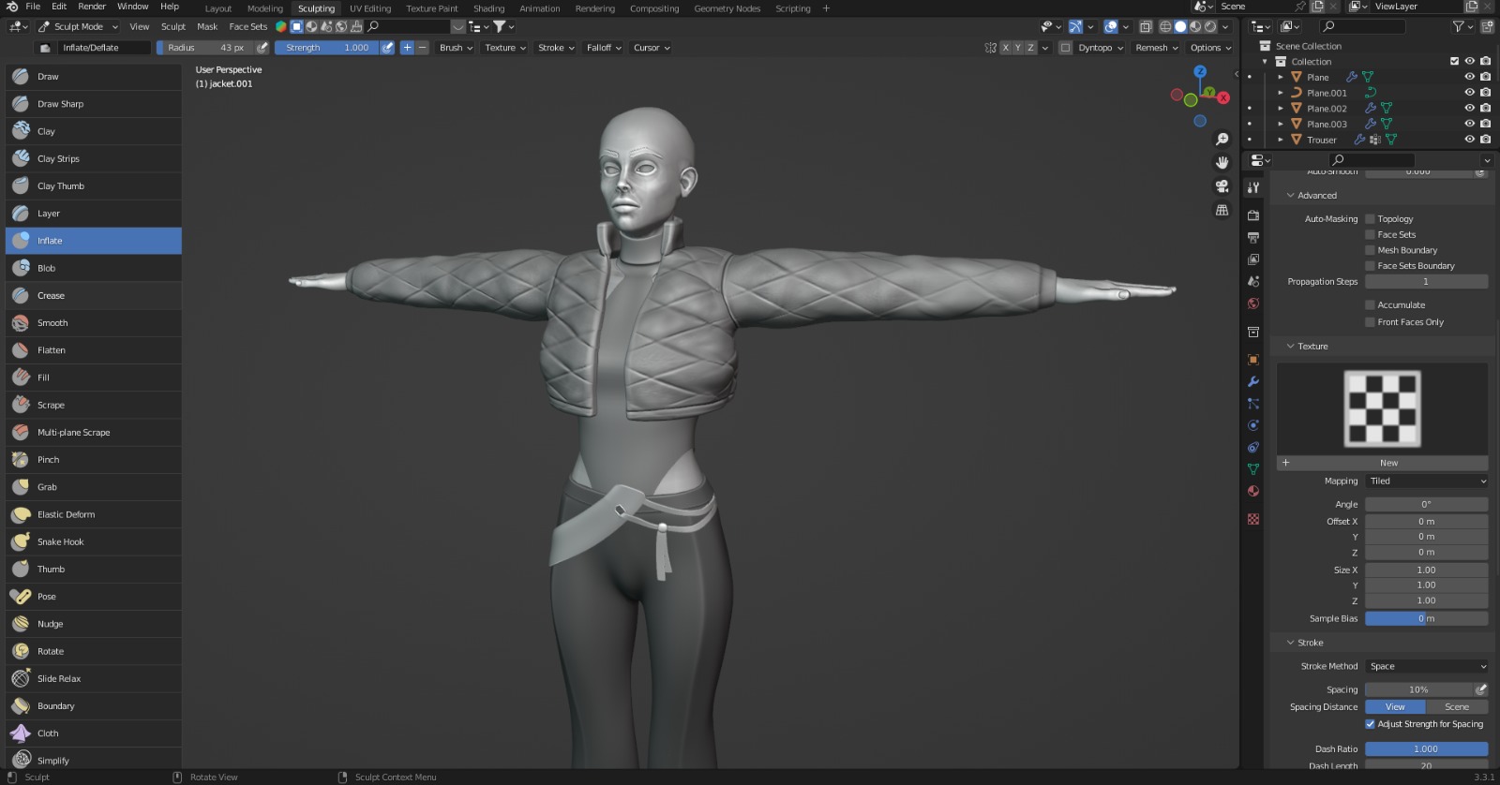Select the Boundary brush

pyautogui.click(x=94, y=705)
